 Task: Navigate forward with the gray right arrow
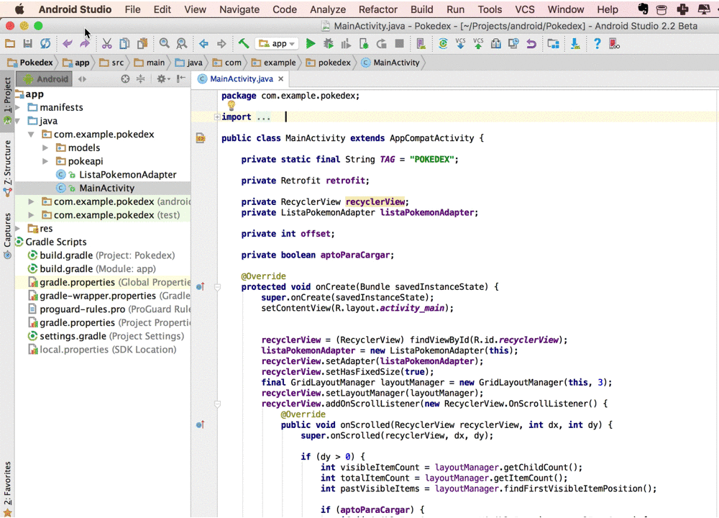coord(221,44)
